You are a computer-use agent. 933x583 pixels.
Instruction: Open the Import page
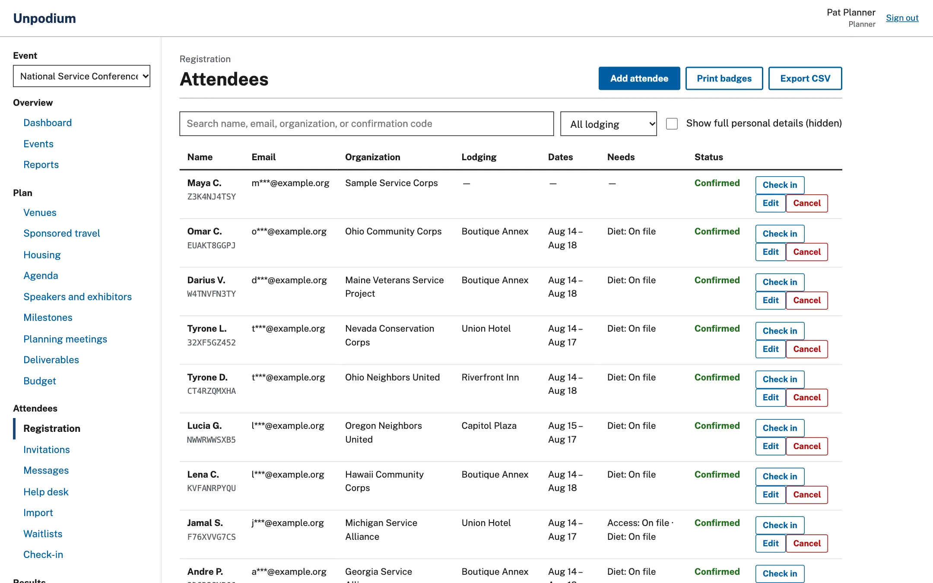38,513
